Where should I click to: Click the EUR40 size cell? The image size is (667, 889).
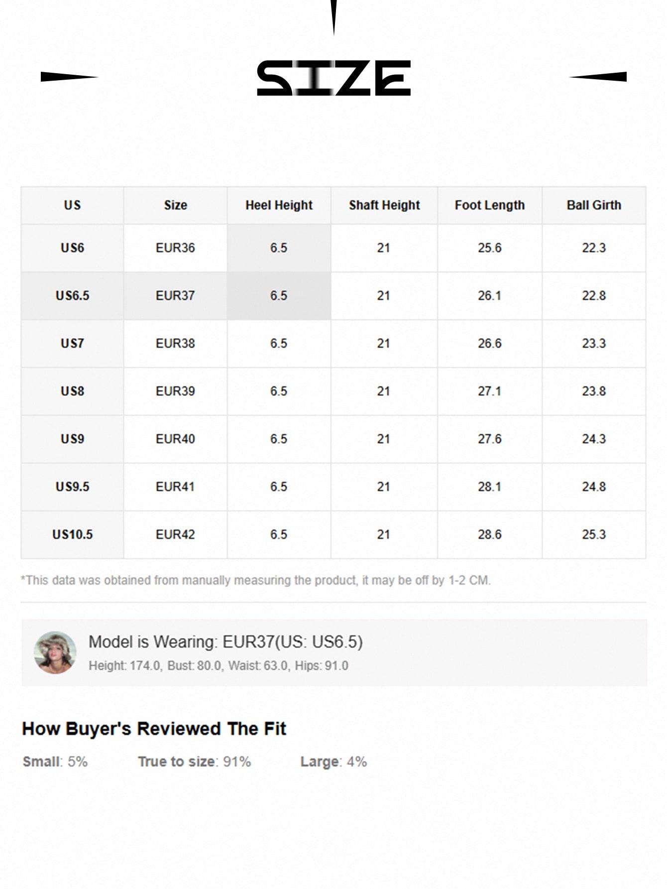coord(175,439)
